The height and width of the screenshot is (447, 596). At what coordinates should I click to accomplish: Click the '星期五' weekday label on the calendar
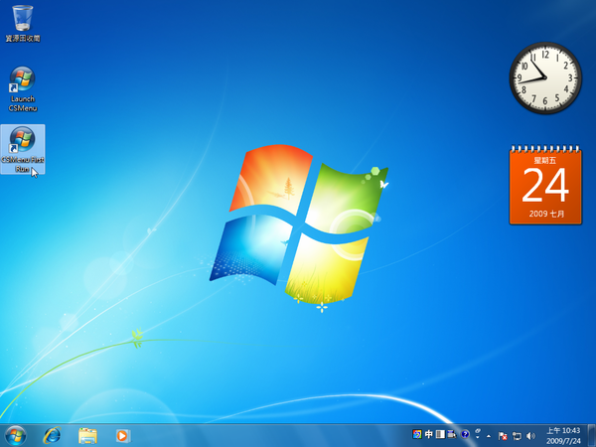point(545,160)
